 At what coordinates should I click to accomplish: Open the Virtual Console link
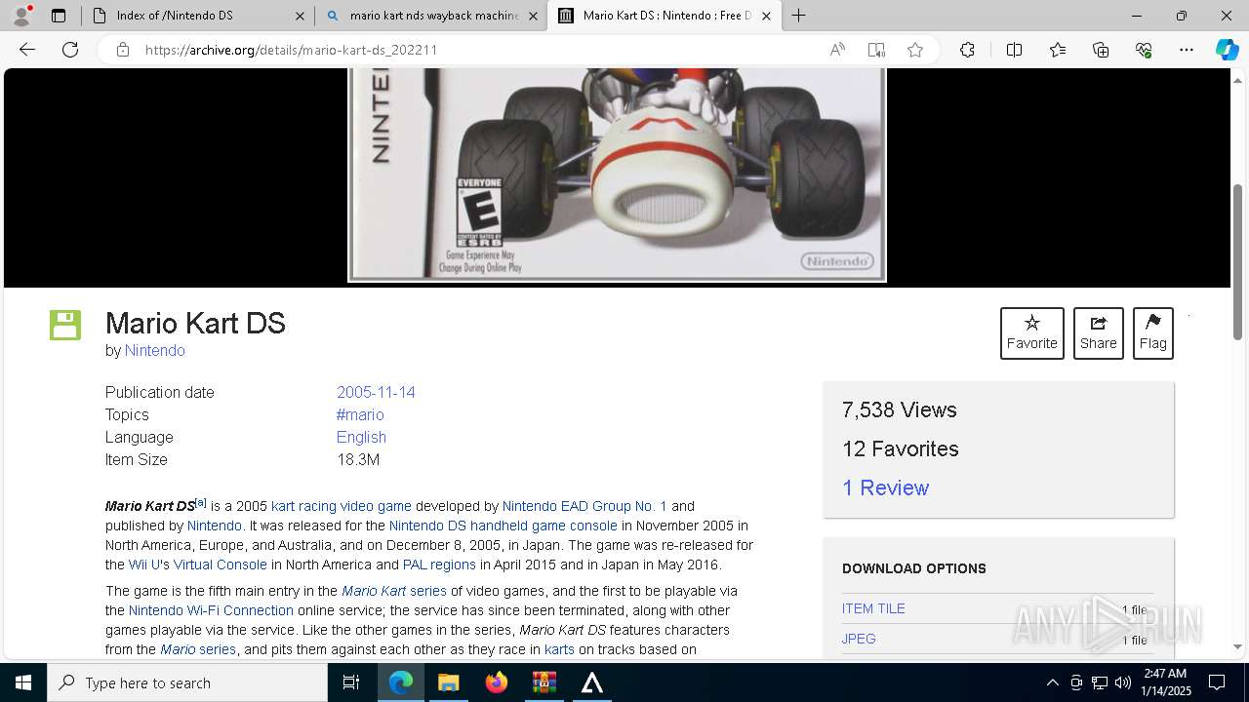[x=220, y=565]
